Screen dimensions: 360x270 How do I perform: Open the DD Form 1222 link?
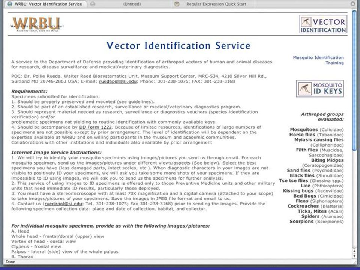95,127
